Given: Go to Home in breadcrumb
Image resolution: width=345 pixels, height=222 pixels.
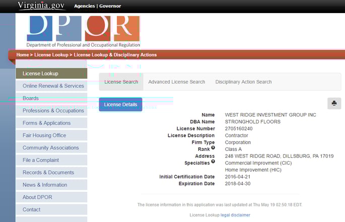Looking at the screenshot, I should click(x=23, y=54).
